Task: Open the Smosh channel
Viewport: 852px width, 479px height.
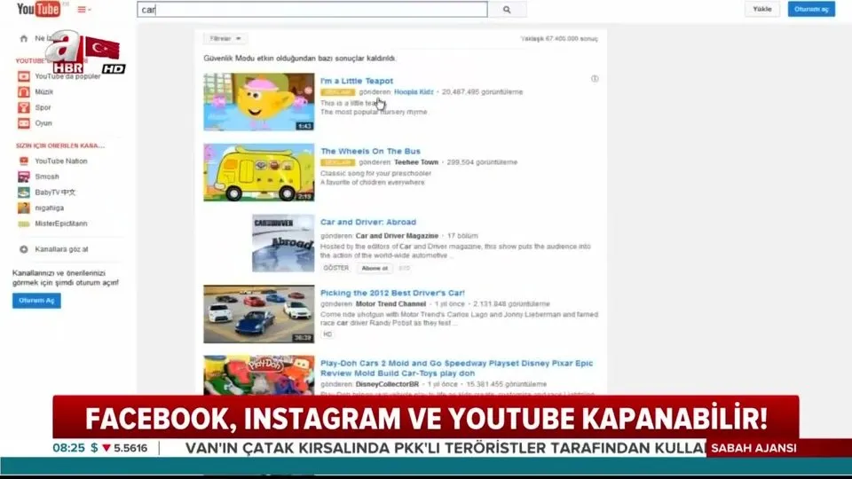Action: (47, 177)
